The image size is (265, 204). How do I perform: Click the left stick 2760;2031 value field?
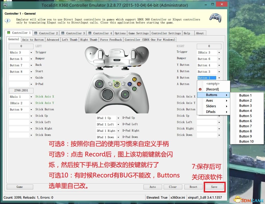[21, 90]
